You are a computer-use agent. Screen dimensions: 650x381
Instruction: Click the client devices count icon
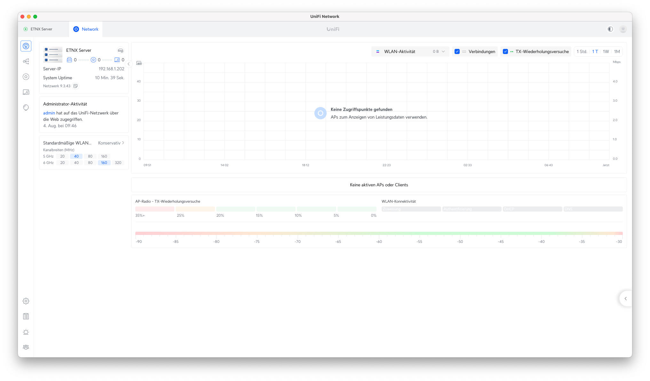point(117,60)
